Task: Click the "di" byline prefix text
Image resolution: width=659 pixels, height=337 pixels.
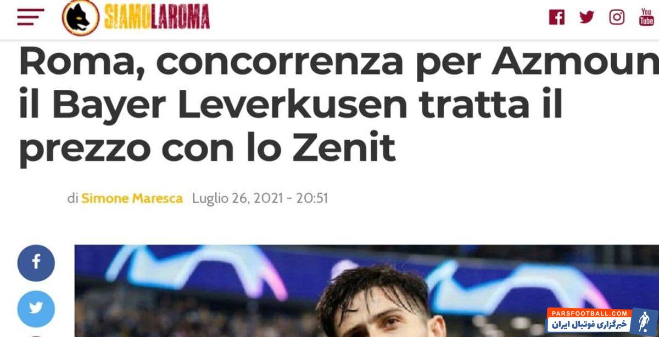Action: (x=72, y=198)
